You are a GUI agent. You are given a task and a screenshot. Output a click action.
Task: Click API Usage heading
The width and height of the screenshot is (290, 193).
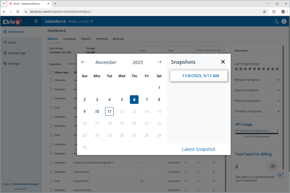(x=244, y=124)
